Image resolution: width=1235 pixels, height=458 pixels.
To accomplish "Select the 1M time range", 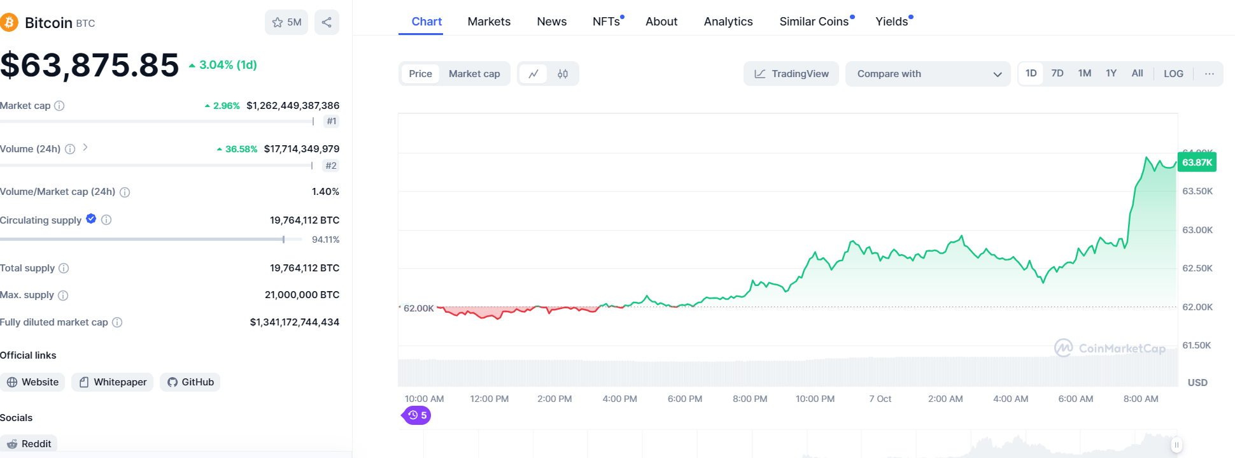I will pyautogui.click(x=1085, y=73).
